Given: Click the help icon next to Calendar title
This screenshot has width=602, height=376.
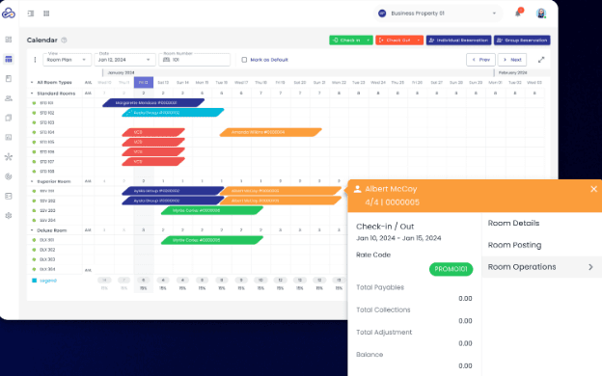Looking at the screenshot, I should pyautogui.click(x=64, y=40).
